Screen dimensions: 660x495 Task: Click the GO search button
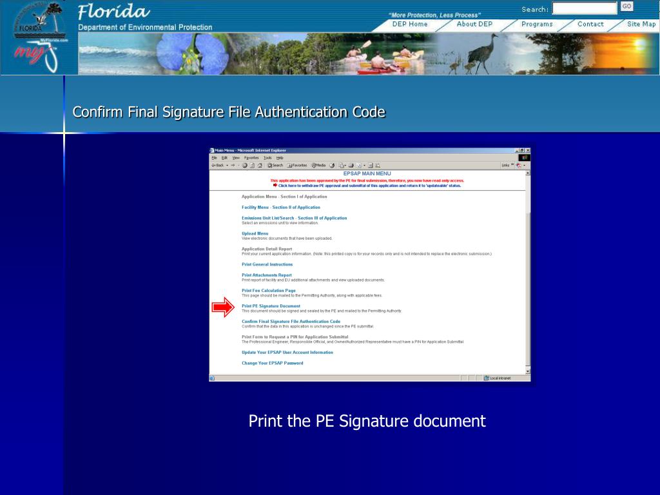626,6
